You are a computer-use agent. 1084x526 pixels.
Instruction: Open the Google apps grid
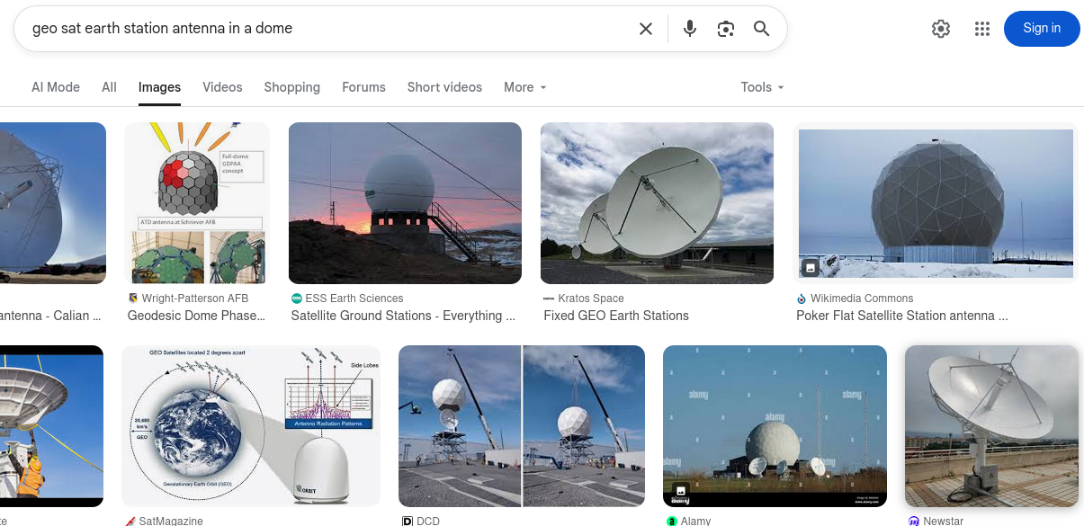982,29
